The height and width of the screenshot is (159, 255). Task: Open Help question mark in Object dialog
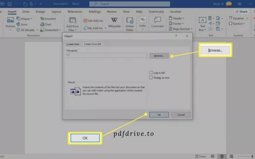click(x=176, y=36)
